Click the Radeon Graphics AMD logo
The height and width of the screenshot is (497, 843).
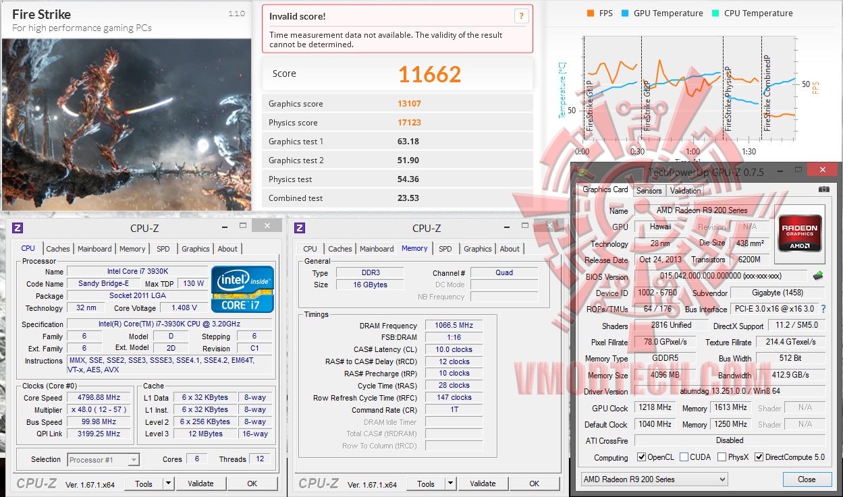coord(800,233)
